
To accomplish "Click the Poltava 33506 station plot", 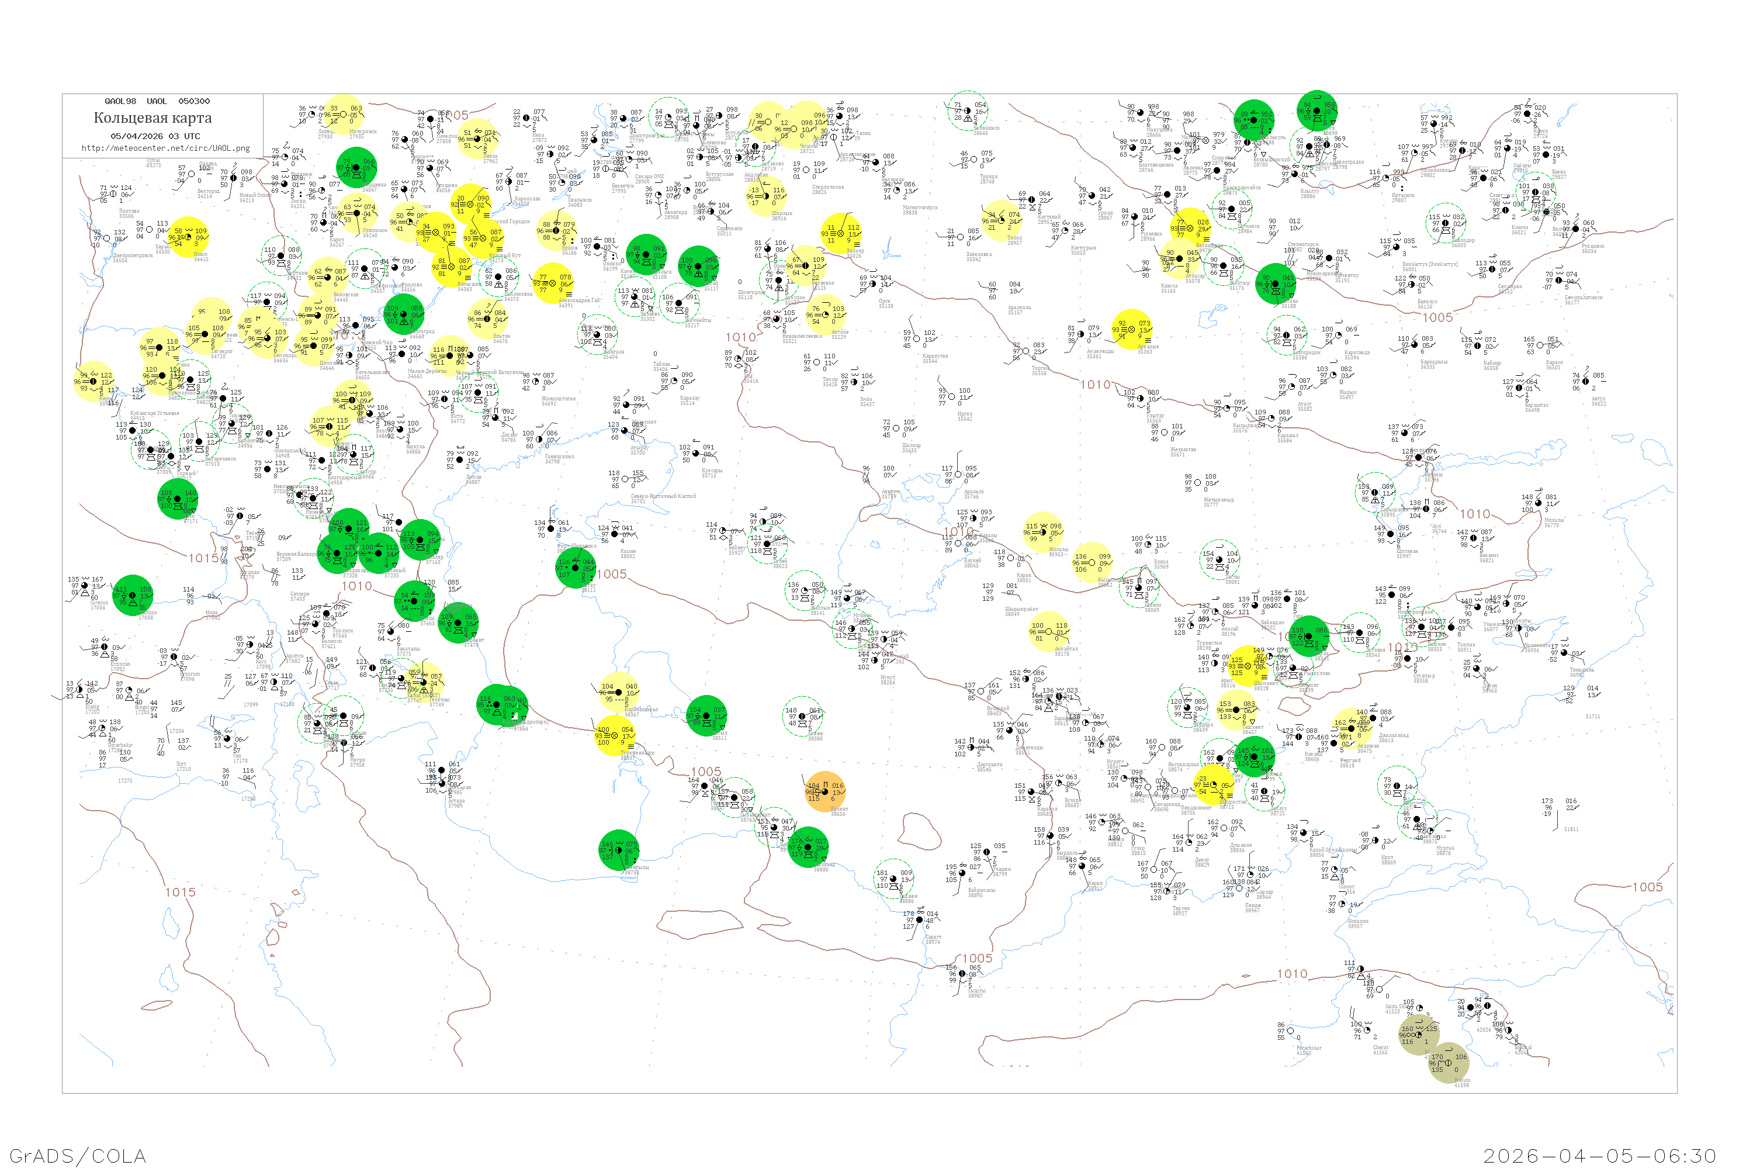I will [113, 194].
